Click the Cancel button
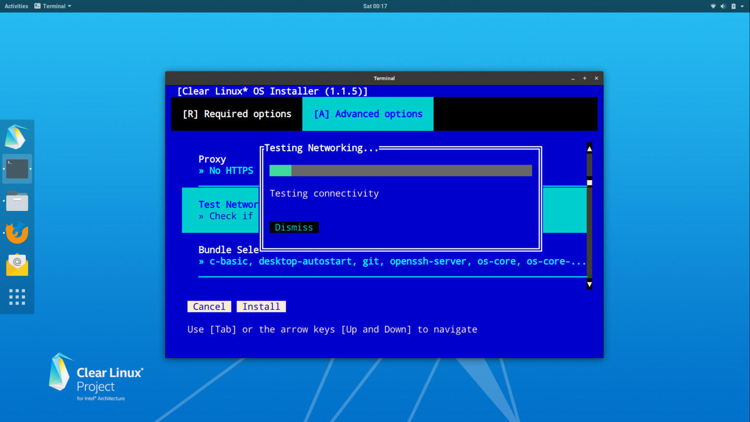This screenshot has height=422, width=750. coord(209,306)
